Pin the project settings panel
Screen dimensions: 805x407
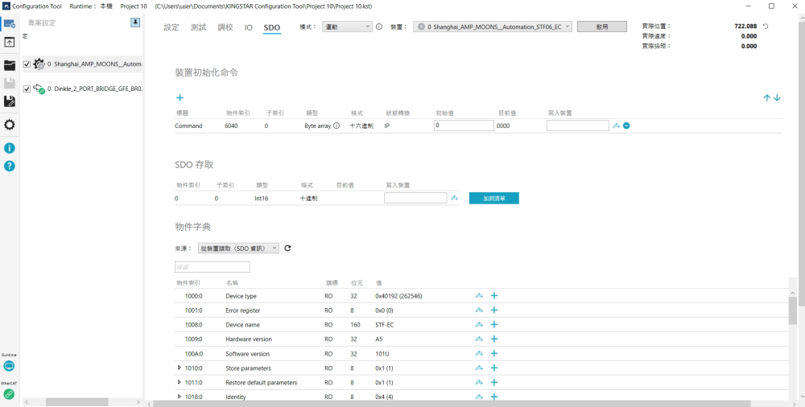pos(135,23)
